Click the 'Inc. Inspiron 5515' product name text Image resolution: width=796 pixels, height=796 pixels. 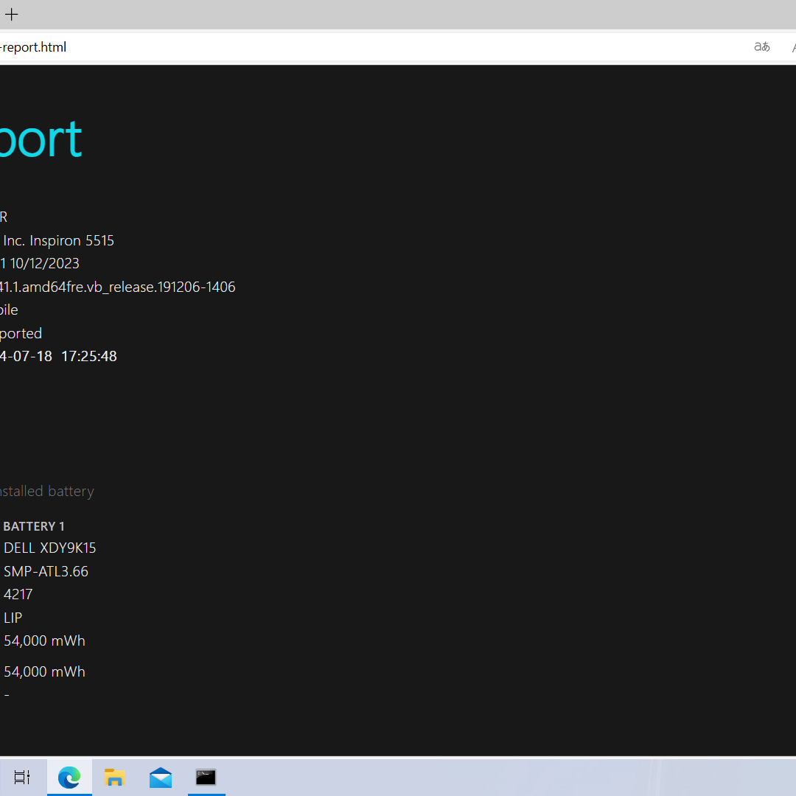[58, 240]
